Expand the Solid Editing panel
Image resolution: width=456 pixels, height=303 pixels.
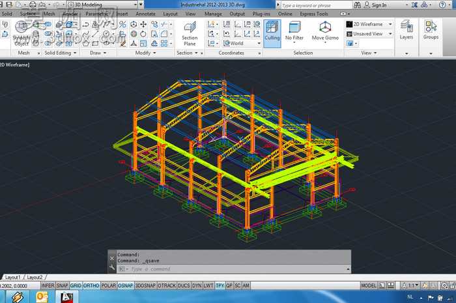61,53
